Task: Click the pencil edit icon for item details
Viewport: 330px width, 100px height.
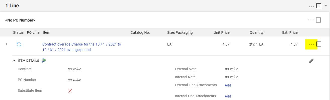Action: (x=311, y=61)
